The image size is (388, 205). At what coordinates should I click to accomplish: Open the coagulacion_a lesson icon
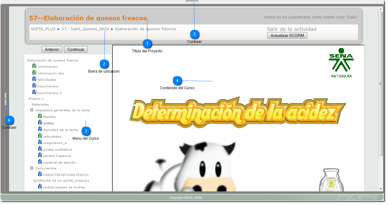click(40, 142)
